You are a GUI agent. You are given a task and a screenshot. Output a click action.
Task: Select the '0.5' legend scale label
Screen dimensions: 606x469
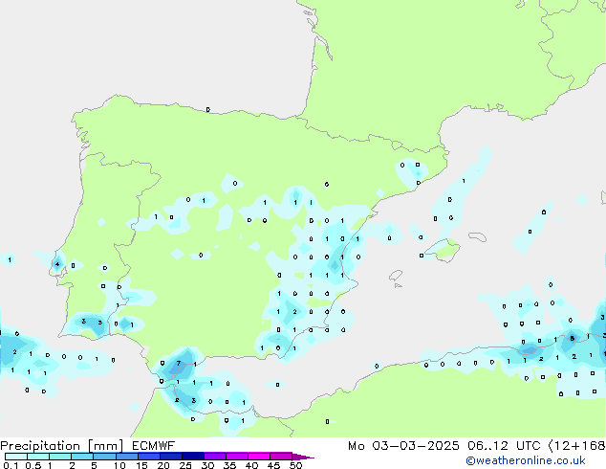(x=32, y=465)
